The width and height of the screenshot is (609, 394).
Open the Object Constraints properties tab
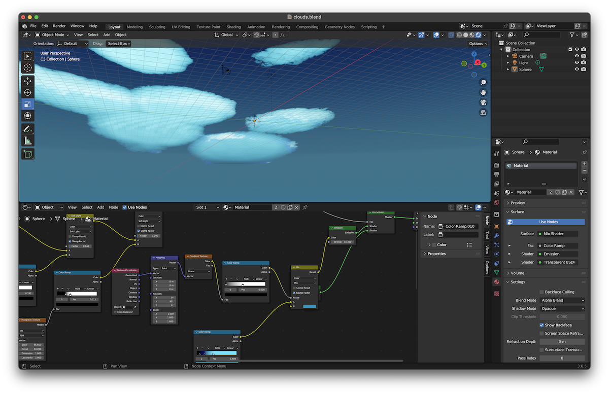pyautogui.click(x=496, y=263)
